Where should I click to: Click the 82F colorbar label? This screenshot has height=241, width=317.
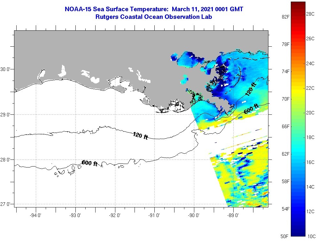point(285,17)
